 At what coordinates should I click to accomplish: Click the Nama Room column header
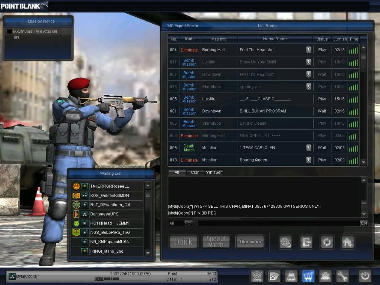point(275,39)
